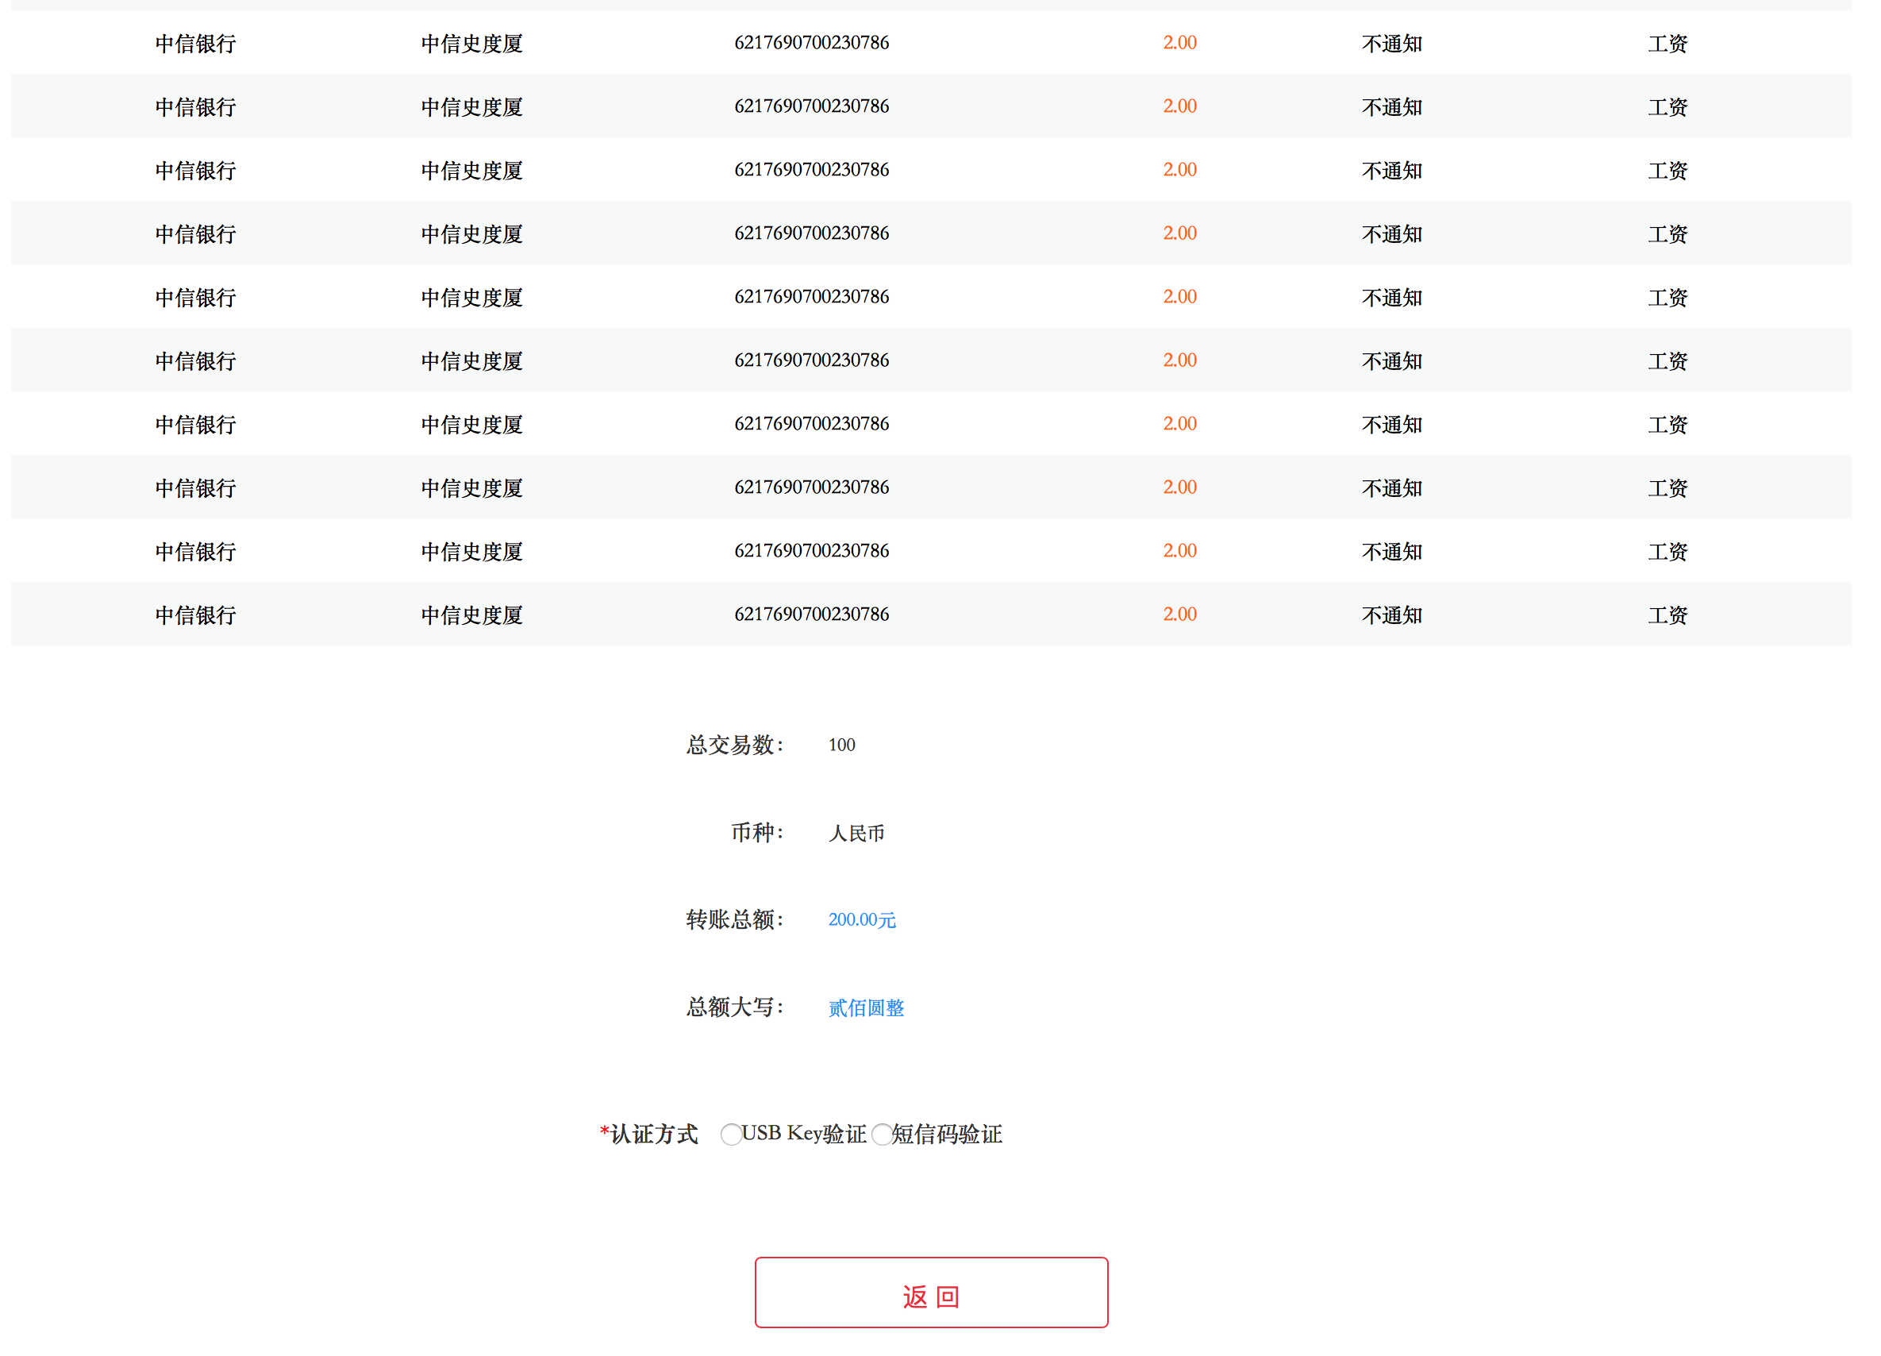Click the 总额大写 label
The image size is (1881, 1356).
coord(735,1007)
